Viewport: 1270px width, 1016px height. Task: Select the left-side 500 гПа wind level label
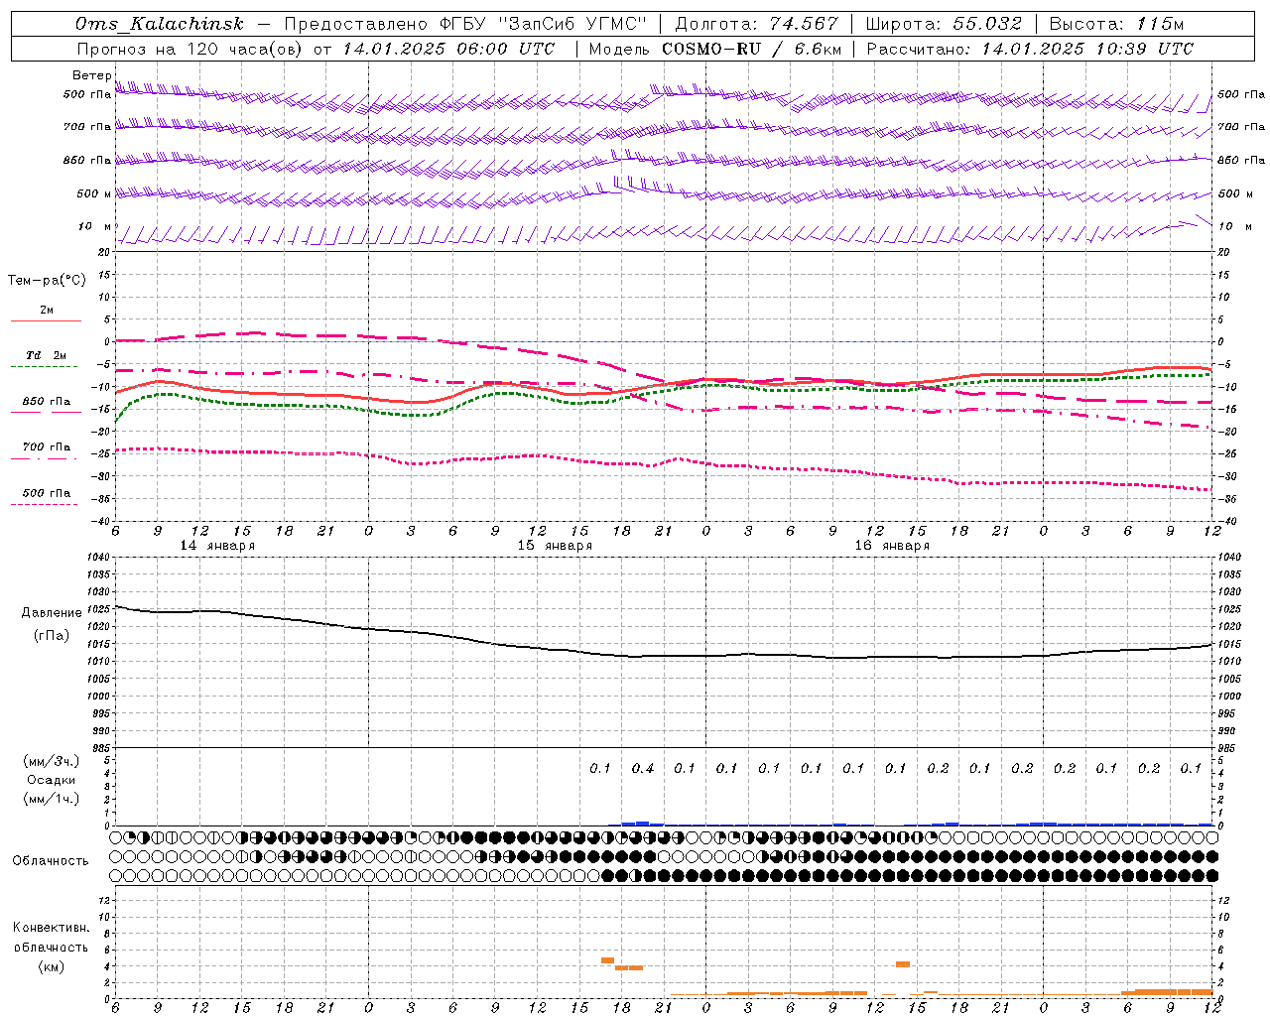pyautogui.click(x=87, y=95)
